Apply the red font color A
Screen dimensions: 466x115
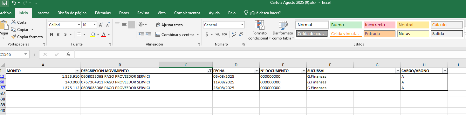click(103, 34)
